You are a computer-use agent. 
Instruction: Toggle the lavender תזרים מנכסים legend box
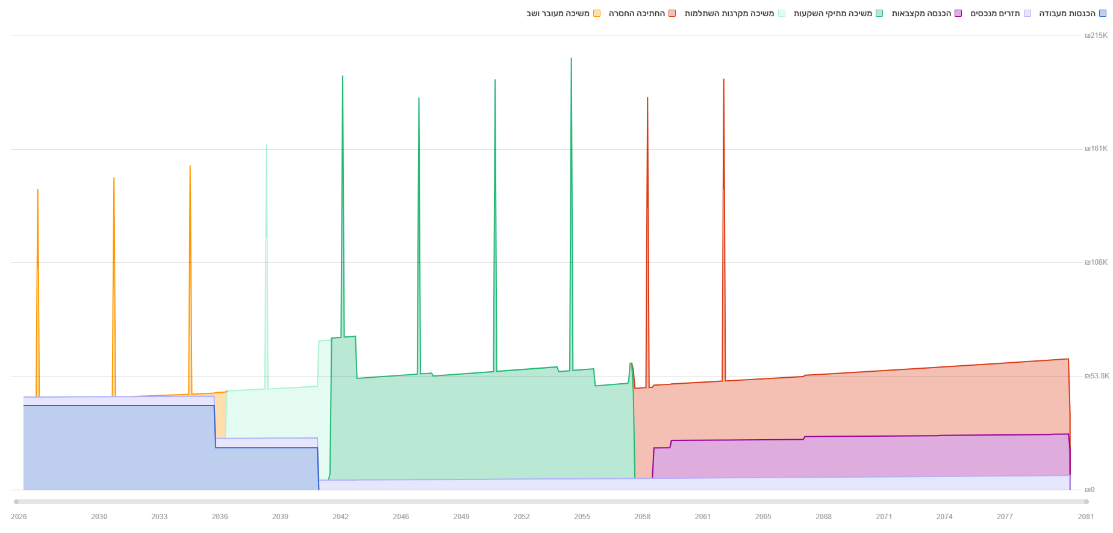pos(1027,13)
